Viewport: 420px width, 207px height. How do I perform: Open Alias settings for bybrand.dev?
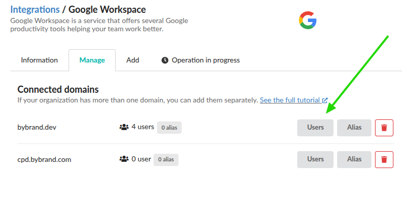point(354,128)
